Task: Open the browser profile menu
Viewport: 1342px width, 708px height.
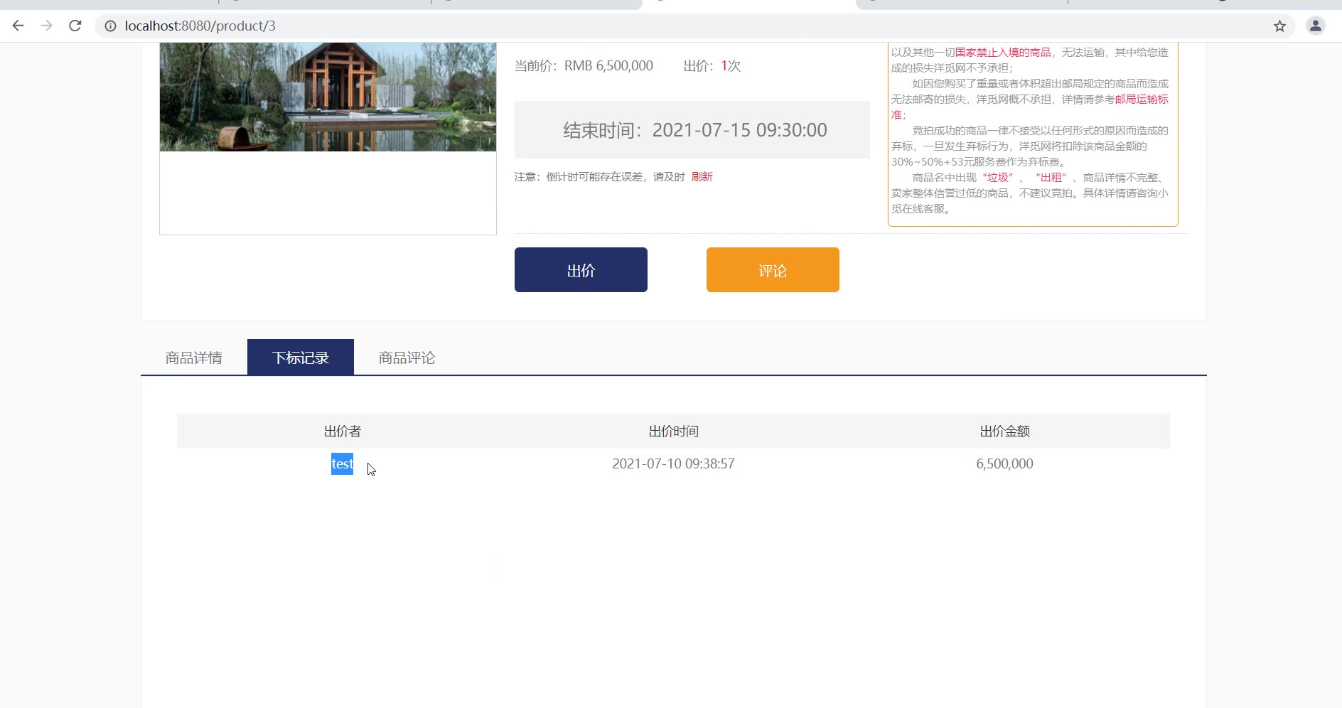Action: click(1316, 26)
